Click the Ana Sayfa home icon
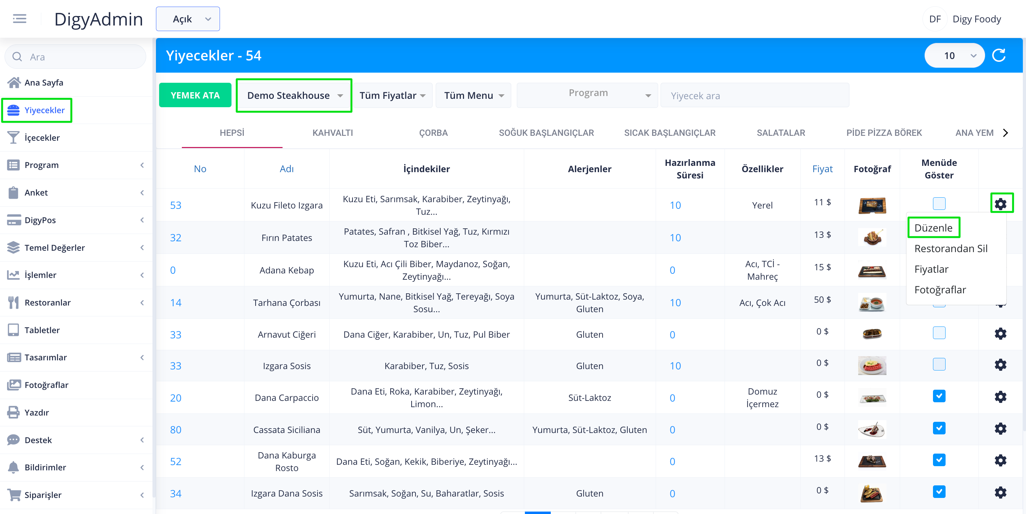 (x=14, y=82)
